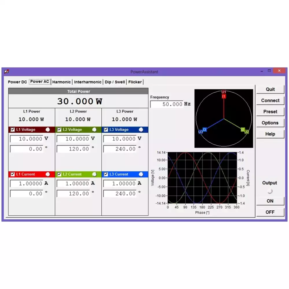
Task: Uncheck the L1 Voltage checkbox
Action: [13, 129]
